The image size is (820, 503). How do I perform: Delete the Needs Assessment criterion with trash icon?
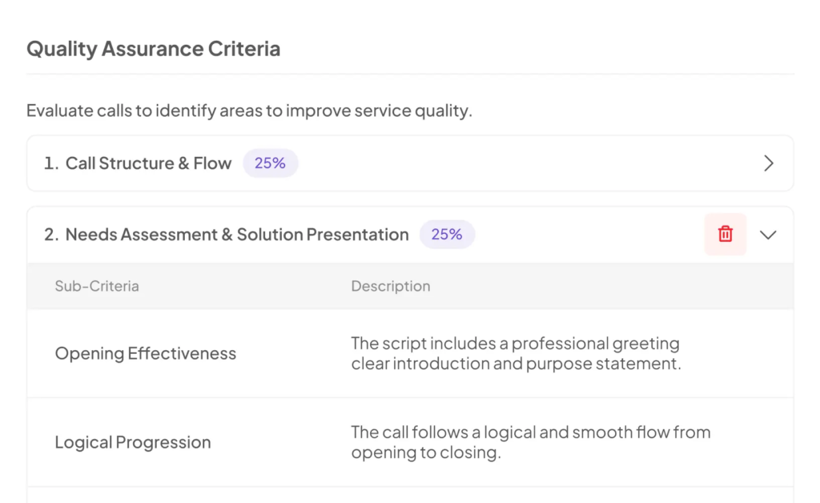725,234
